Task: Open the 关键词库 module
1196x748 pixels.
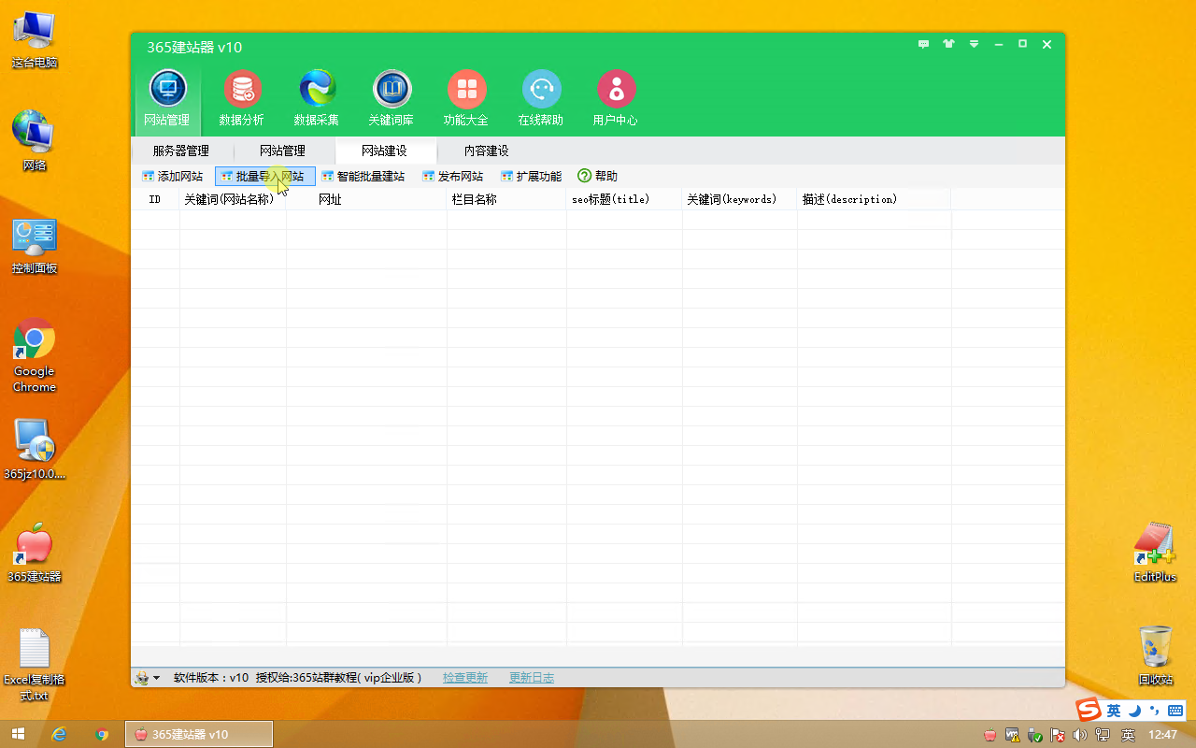Action: (392, 98)
